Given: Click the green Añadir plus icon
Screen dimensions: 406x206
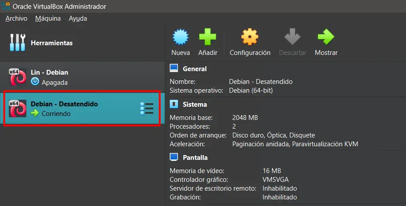Looking at the screenshot, I should (x=207, y=38).
